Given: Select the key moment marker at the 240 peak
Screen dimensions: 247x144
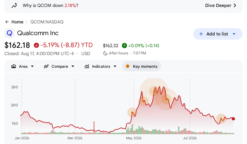Looking at the screenshot, I should [154, 91].
